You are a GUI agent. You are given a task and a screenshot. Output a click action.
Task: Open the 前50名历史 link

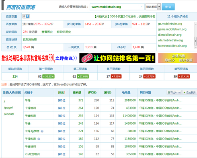click(x=64, y=32)
